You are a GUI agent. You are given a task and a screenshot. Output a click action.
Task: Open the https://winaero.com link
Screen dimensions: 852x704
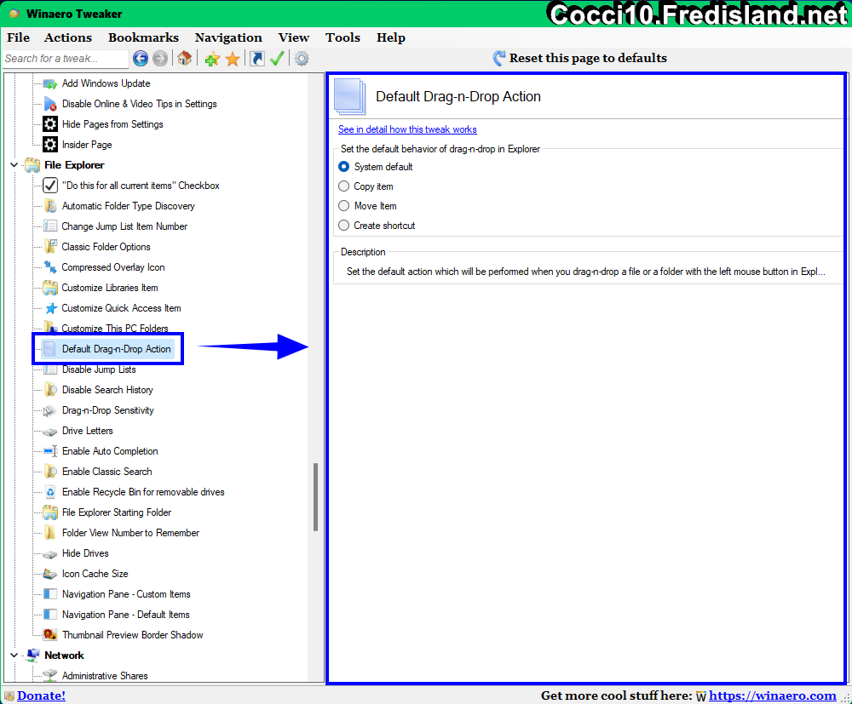[x=773, y=695]
